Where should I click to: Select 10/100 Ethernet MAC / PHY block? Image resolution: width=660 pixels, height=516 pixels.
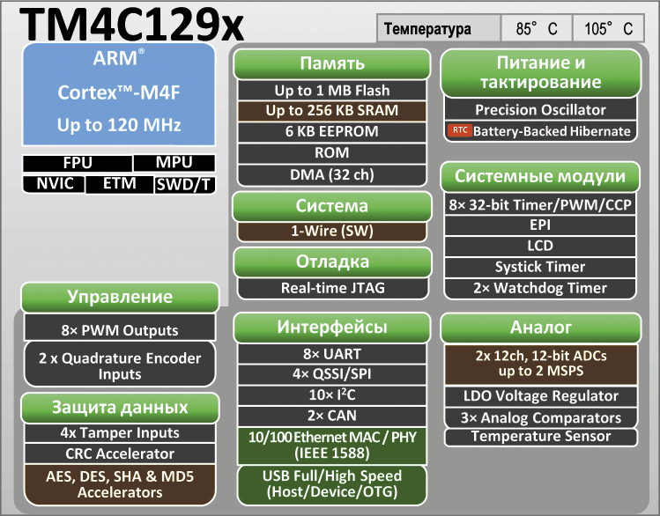(x=332, y=446)
